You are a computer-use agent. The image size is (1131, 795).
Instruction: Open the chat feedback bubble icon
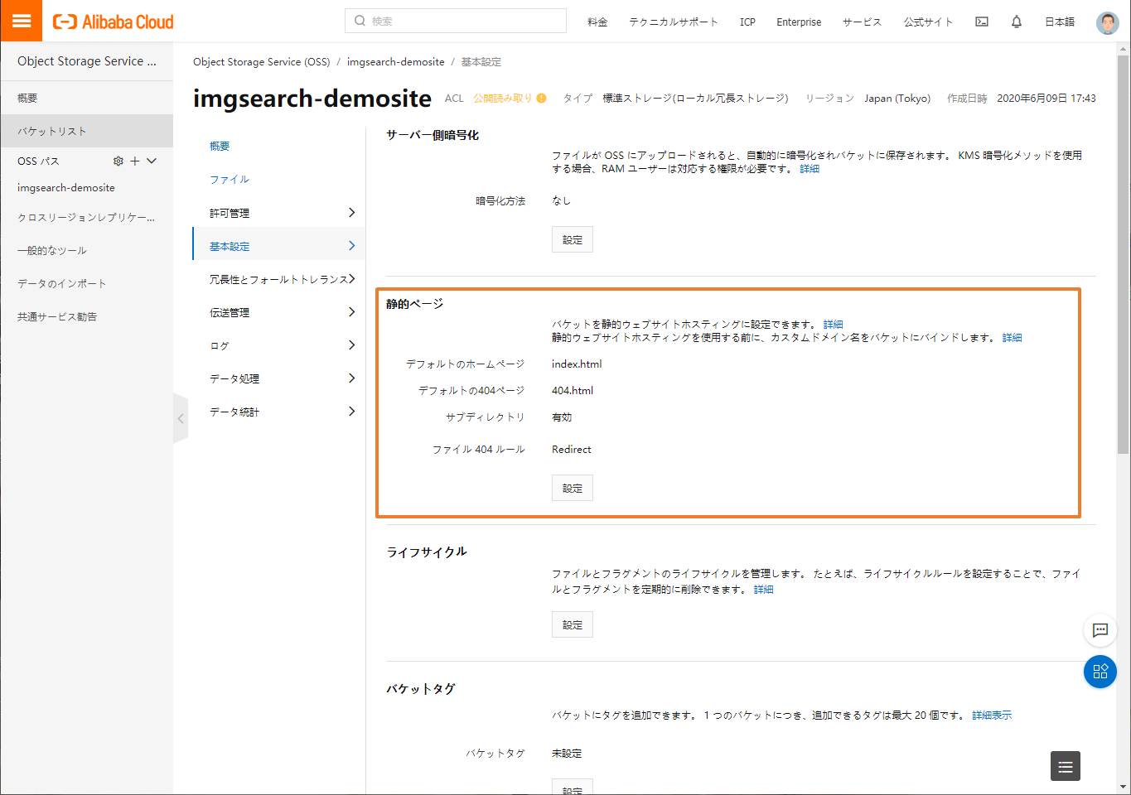pos(1100,630)
